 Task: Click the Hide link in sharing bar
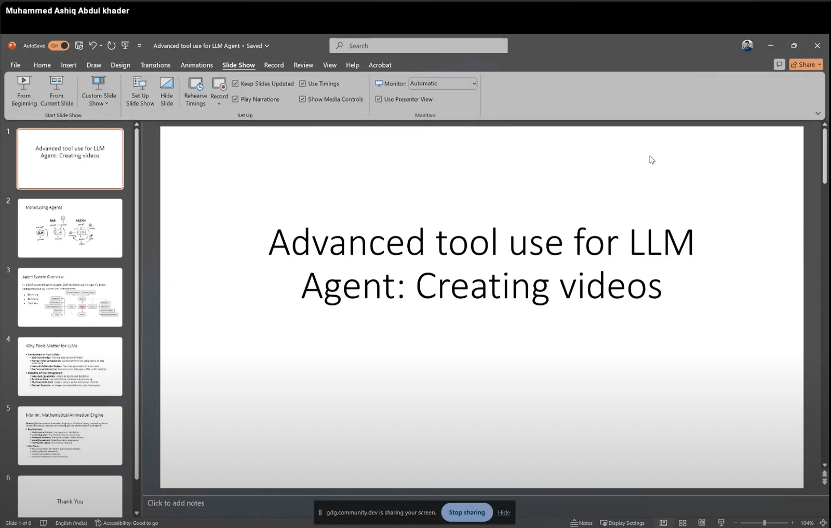click(504, 512)
